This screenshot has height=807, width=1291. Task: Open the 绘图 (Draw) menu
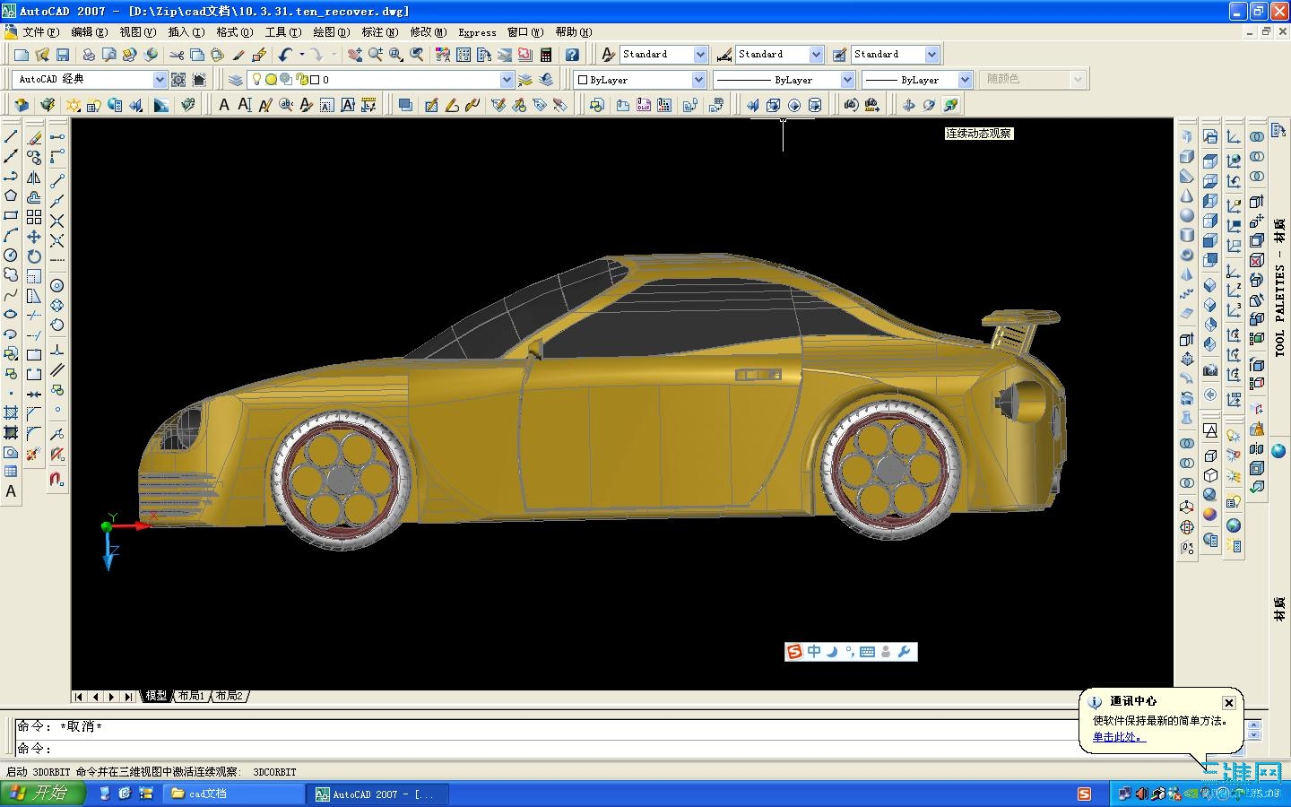click(330, 32)
